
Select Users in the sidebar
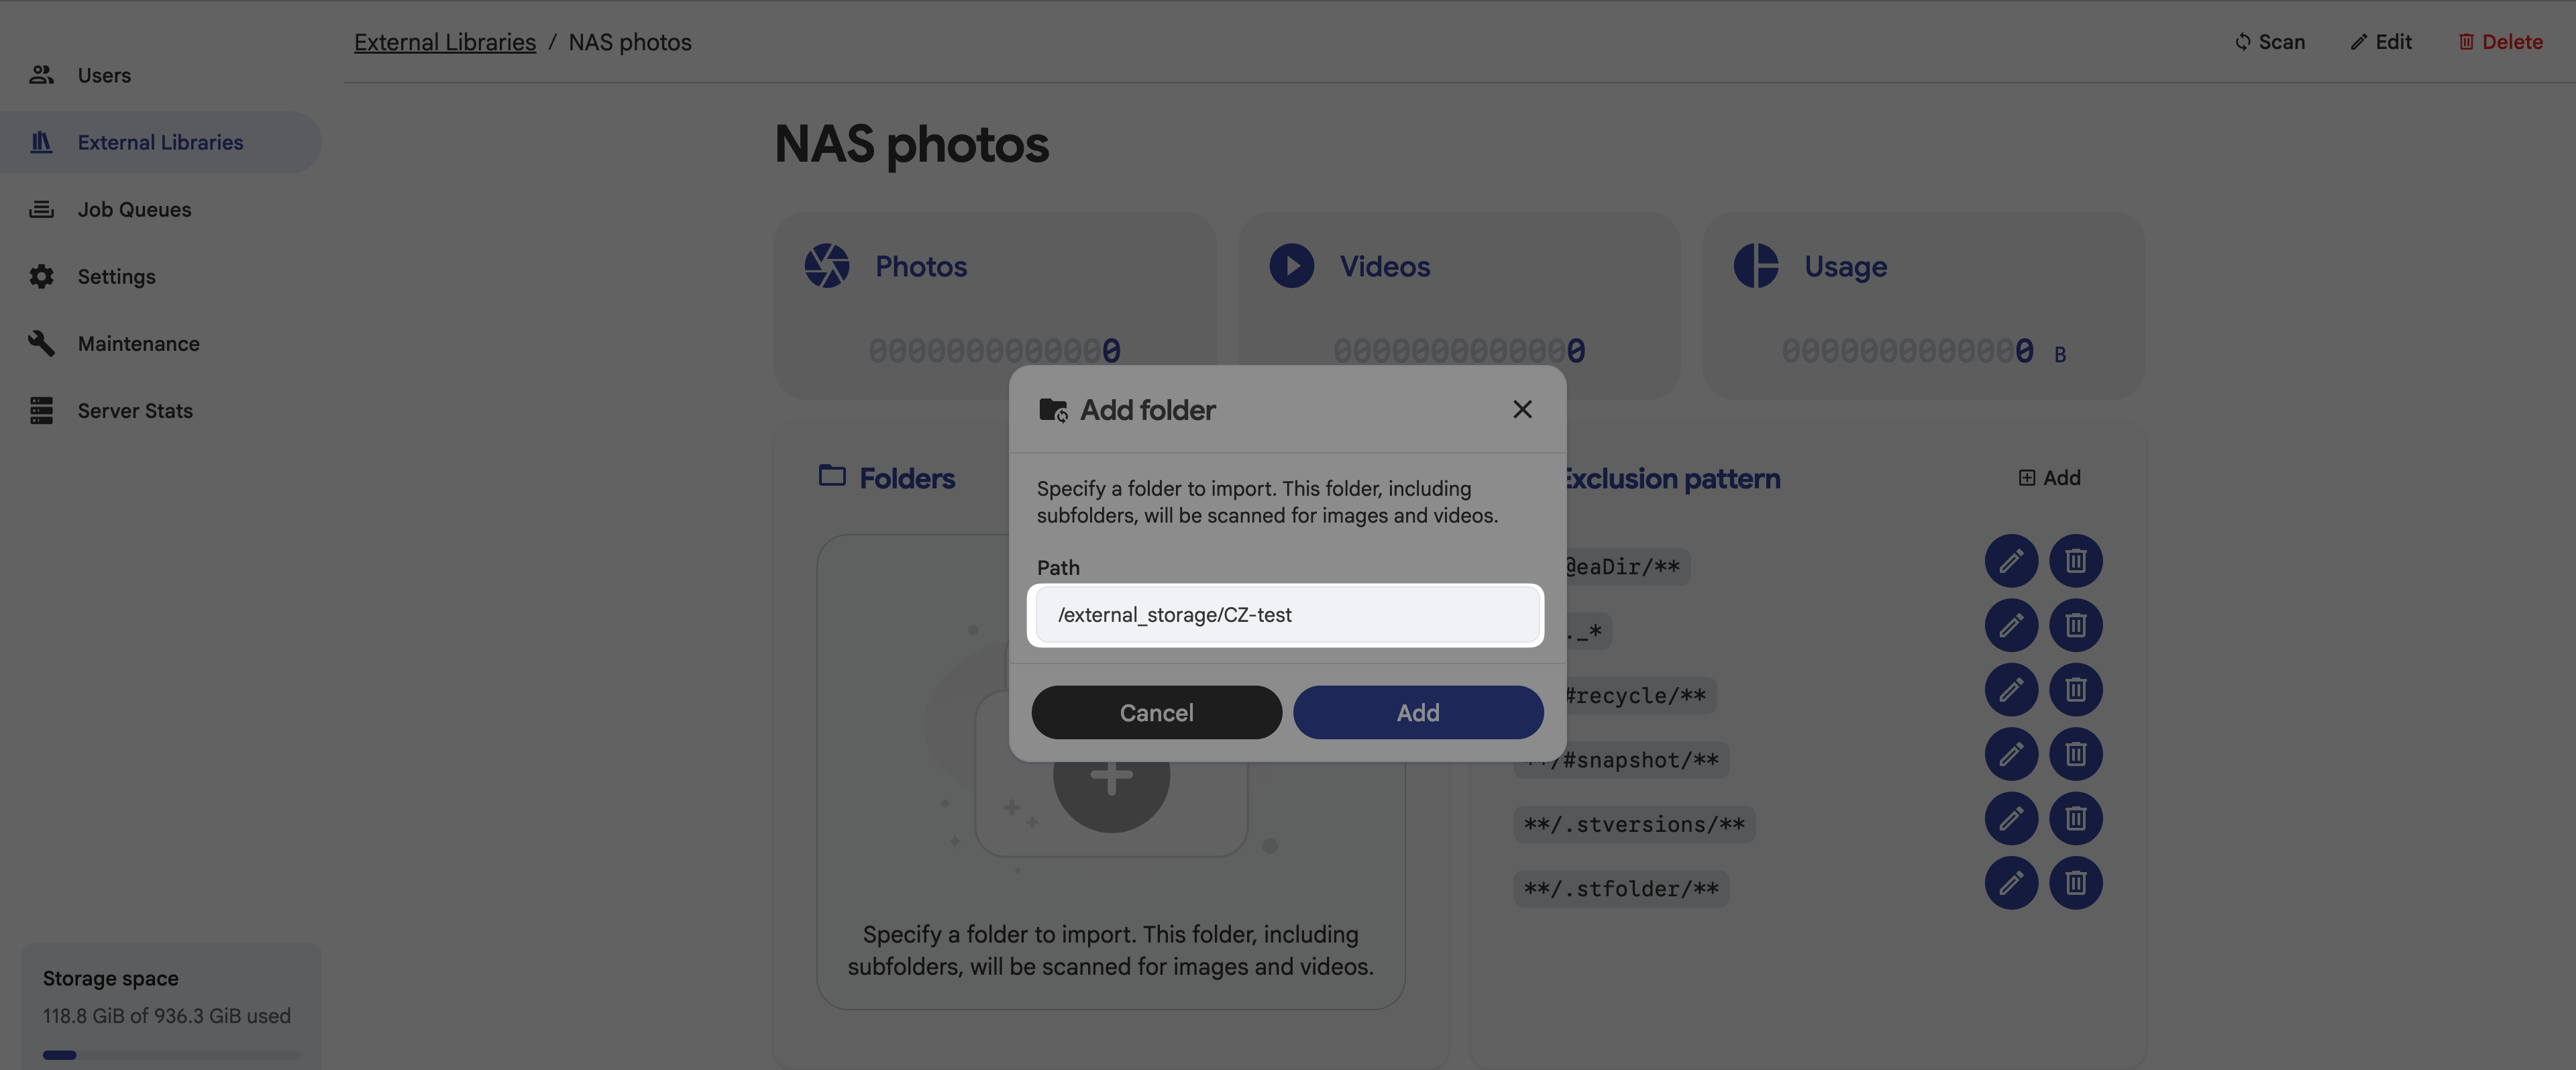(104, 75)
